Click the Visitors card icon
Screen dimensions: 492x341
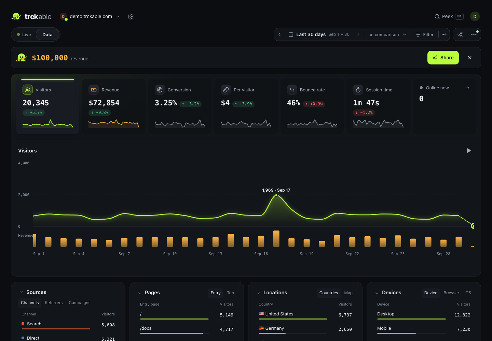pyautogui.click(x=28, y=90)
